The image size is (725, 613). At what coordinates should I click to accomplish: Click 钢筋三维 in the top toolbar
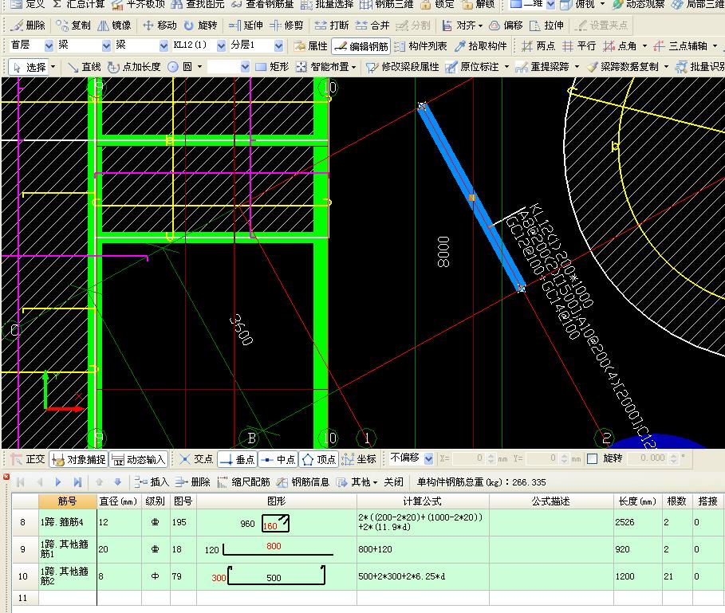pyautogui.click(x=387, y=4)
